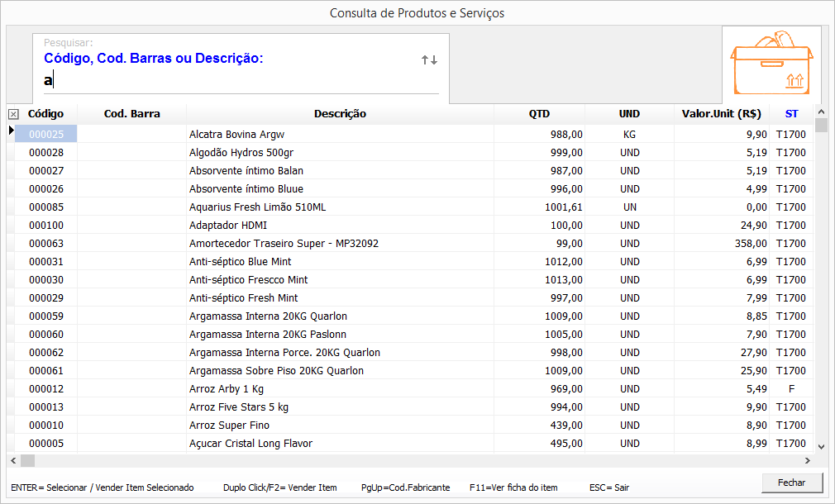Select the Absorvente íntimo Balan row
Screen dimensions: 835x504
[x=413, y=171]
